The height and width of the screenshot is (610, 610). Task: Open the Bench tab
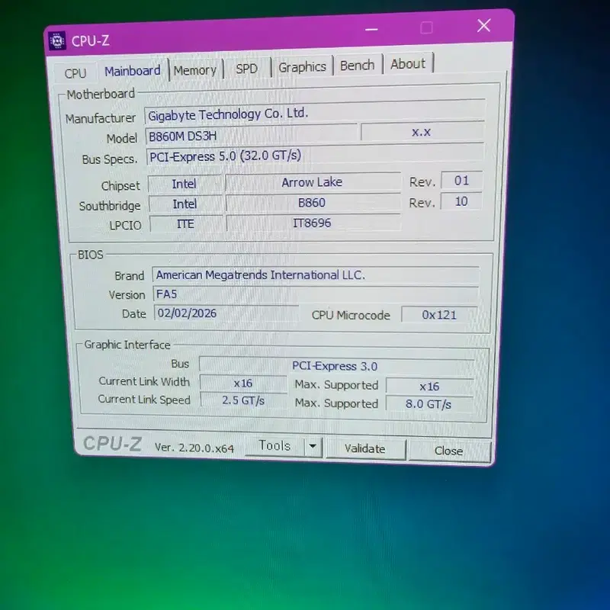pos(357,65)
